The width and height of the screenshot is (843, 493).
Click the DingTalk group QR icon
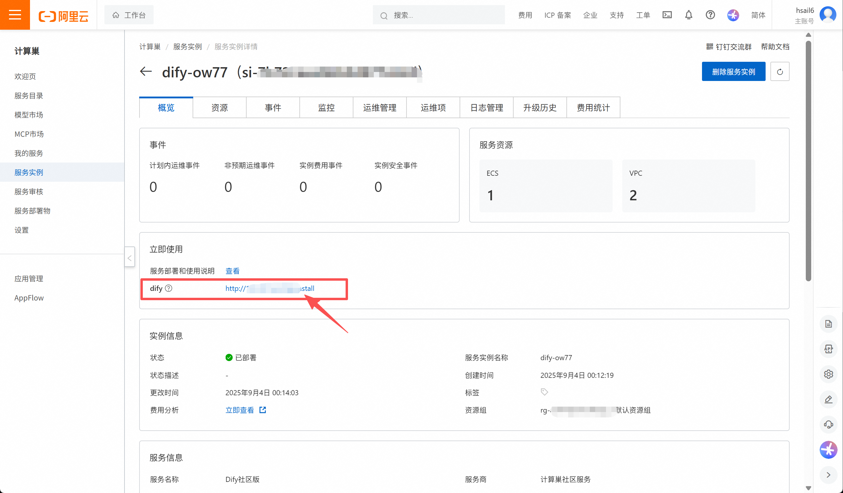pos(709,46)
